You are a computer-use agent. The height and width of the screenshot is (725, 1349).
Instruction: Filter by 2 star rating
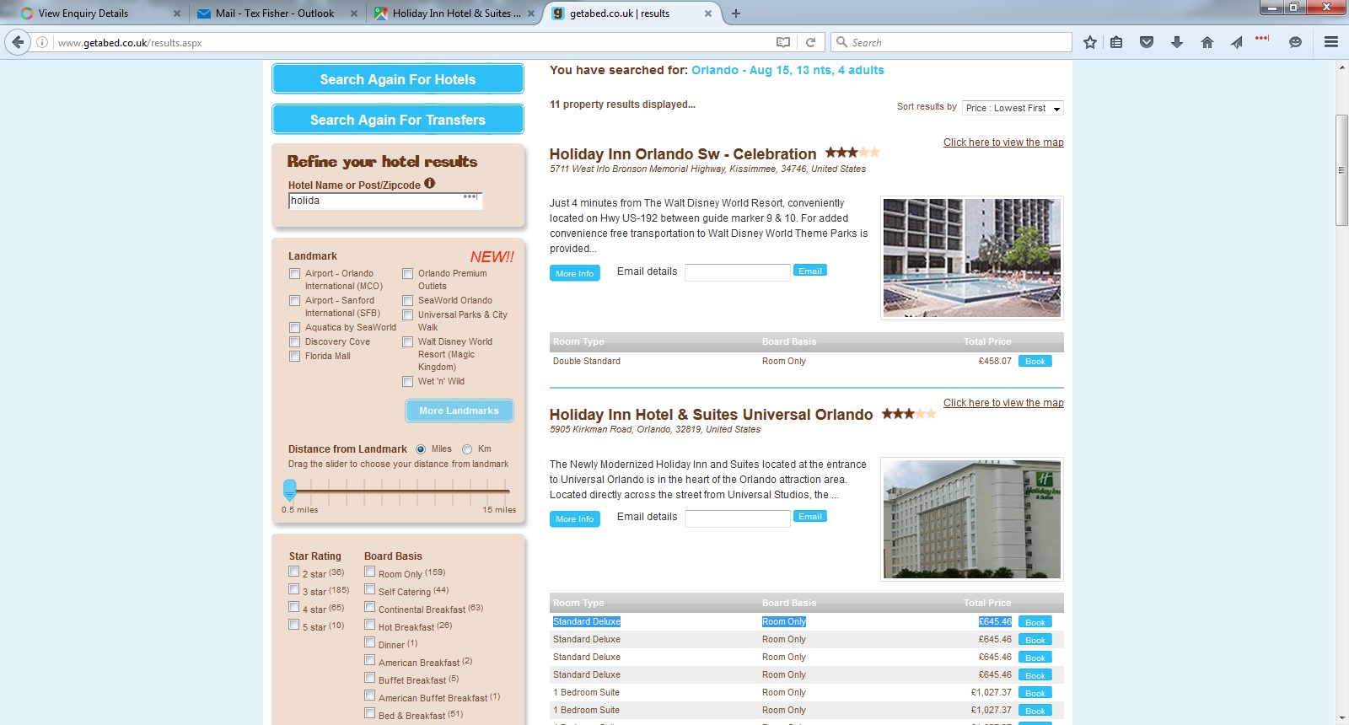click(x=293, y=572)
